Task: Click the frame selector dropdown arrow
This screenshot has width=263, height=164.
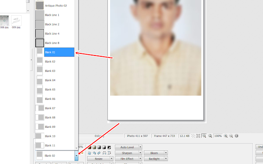Action: (x=76, y=156)
